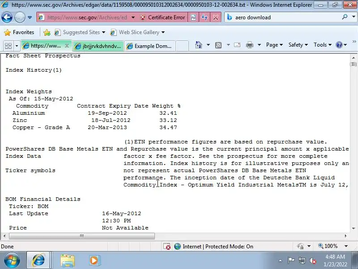358x269 pixels.
Task: Click the horizontal scrollbar left arrow
Action: click(x=4, y=236)
